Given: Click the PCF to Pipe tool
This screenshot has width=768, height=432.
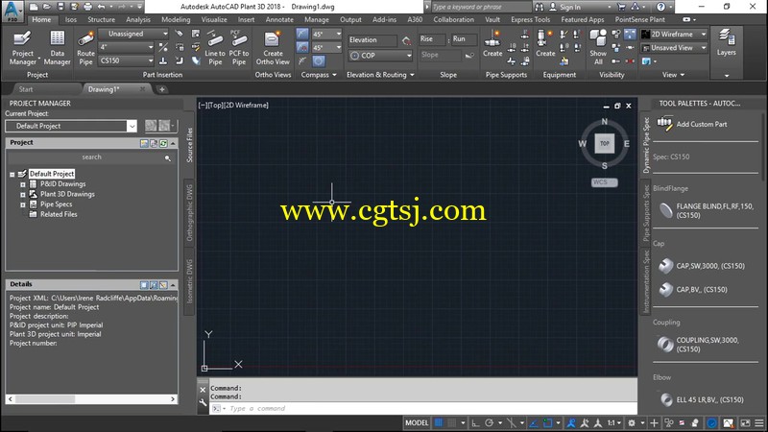Looking at the screenshot, I should [x=239, y=47].
